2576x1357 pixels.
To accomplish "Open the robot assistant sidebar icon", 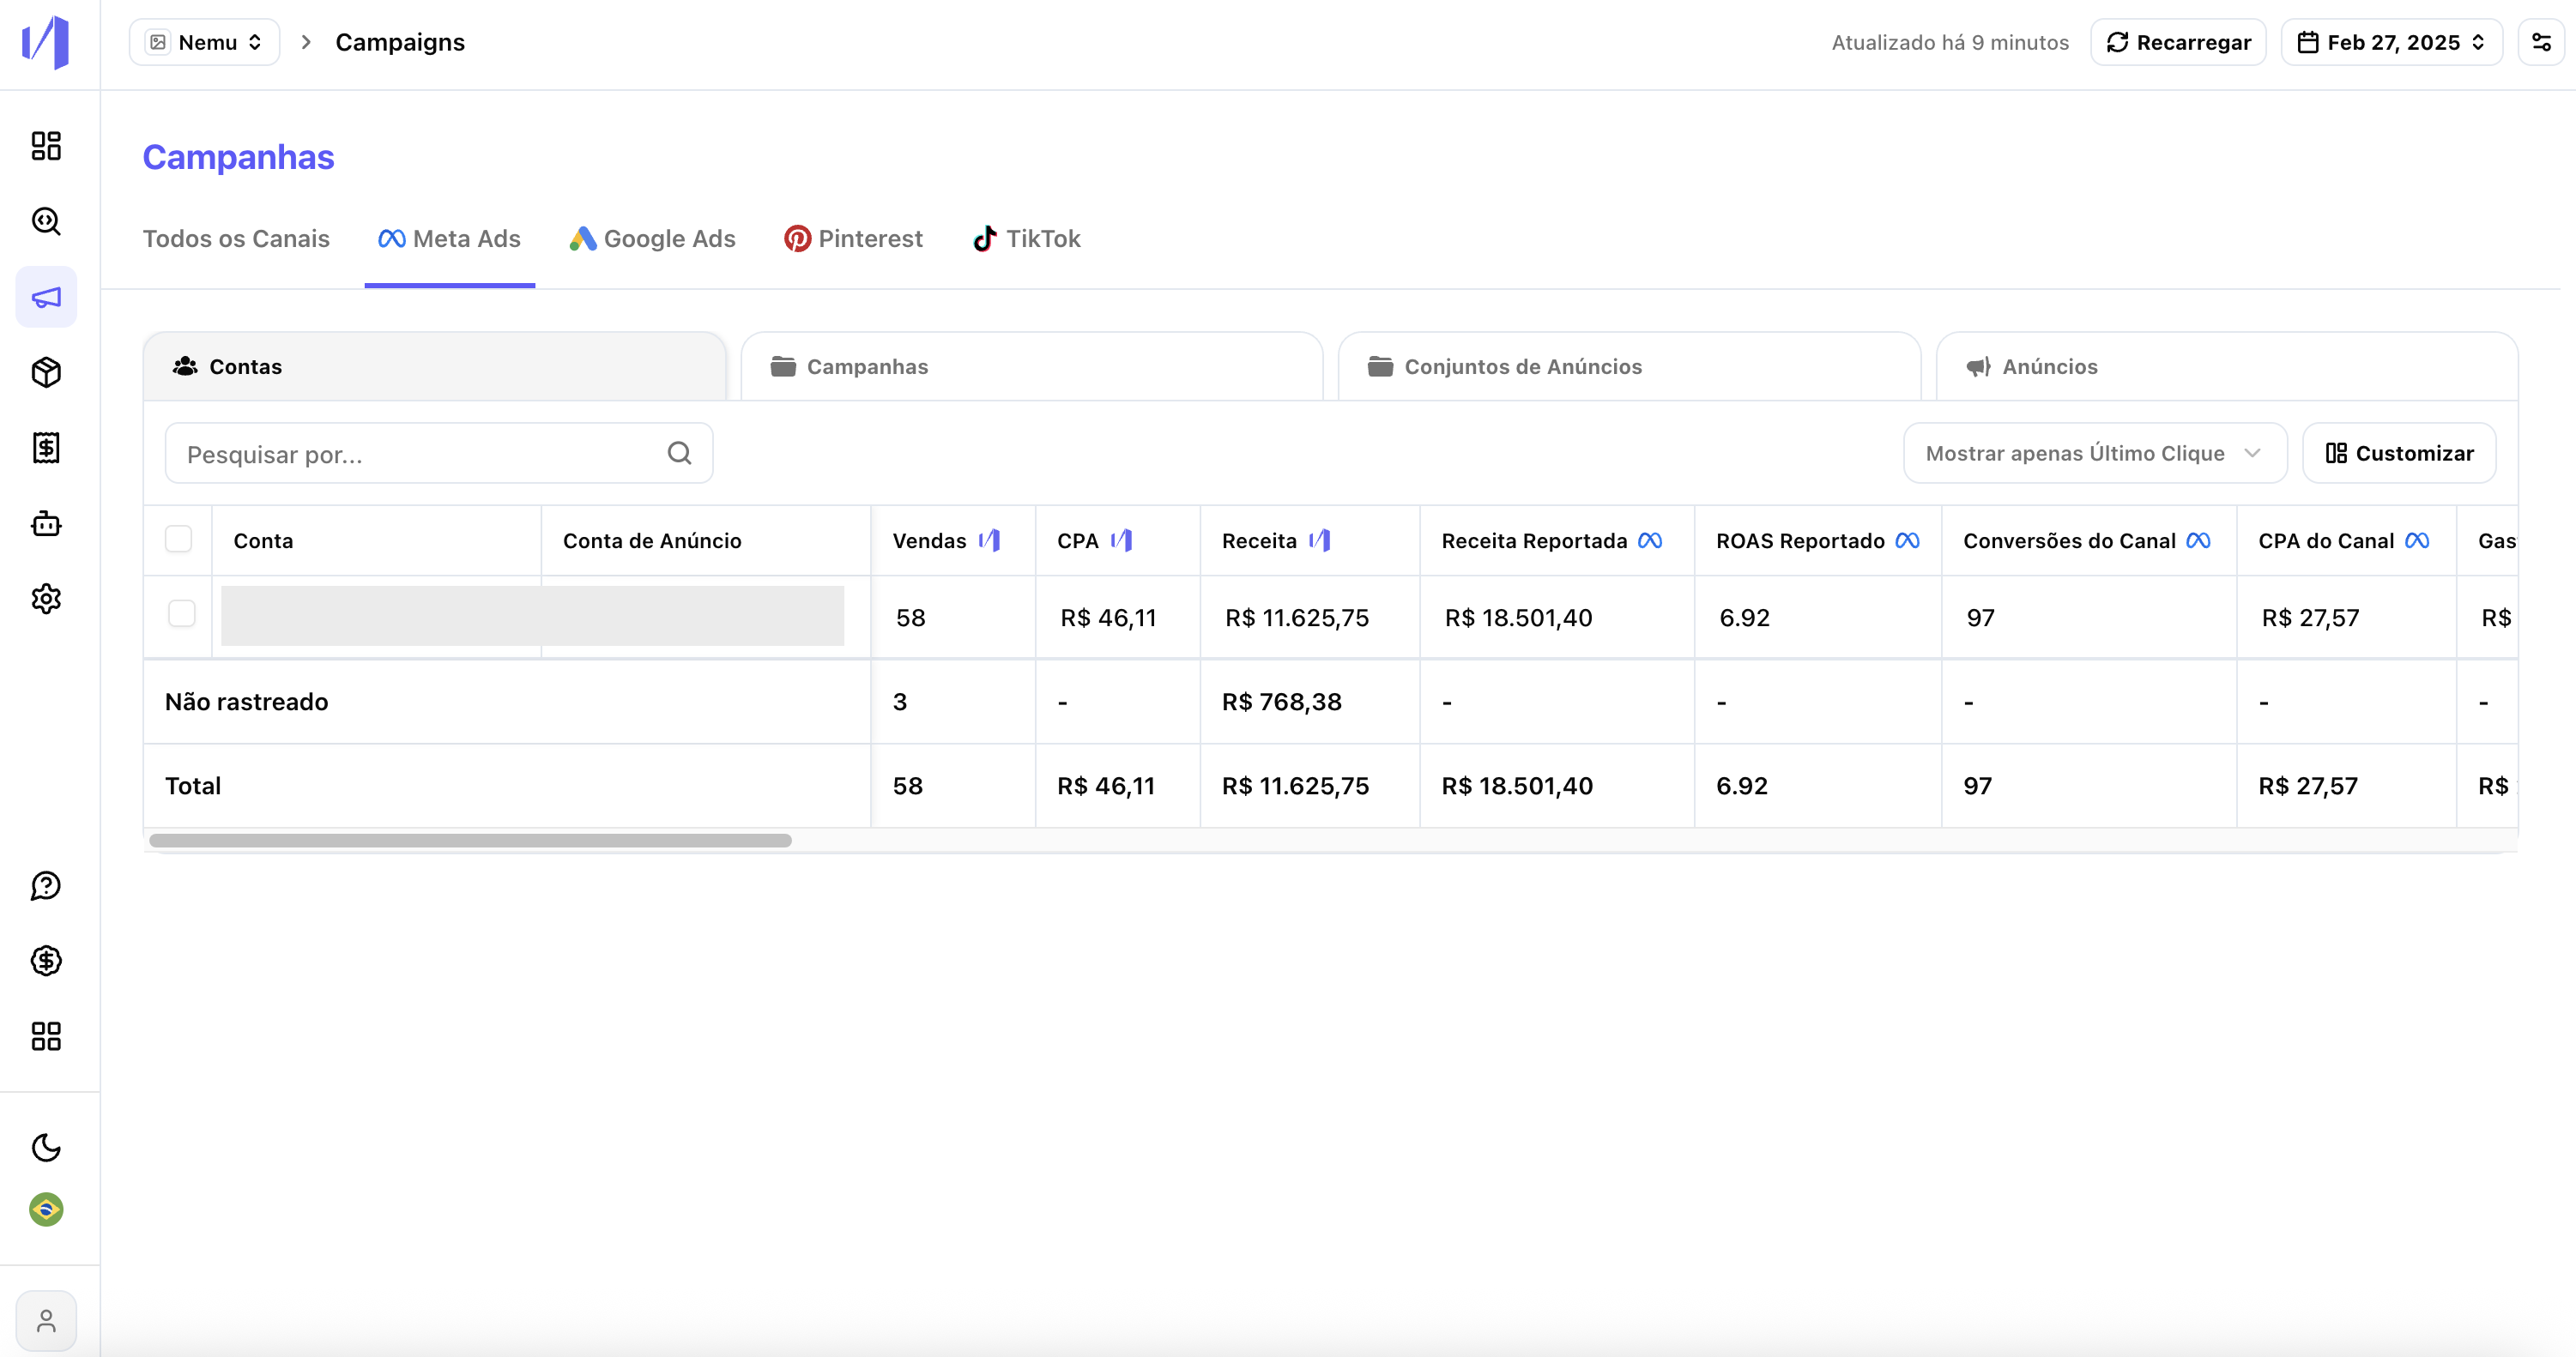I will pos(46,523).
